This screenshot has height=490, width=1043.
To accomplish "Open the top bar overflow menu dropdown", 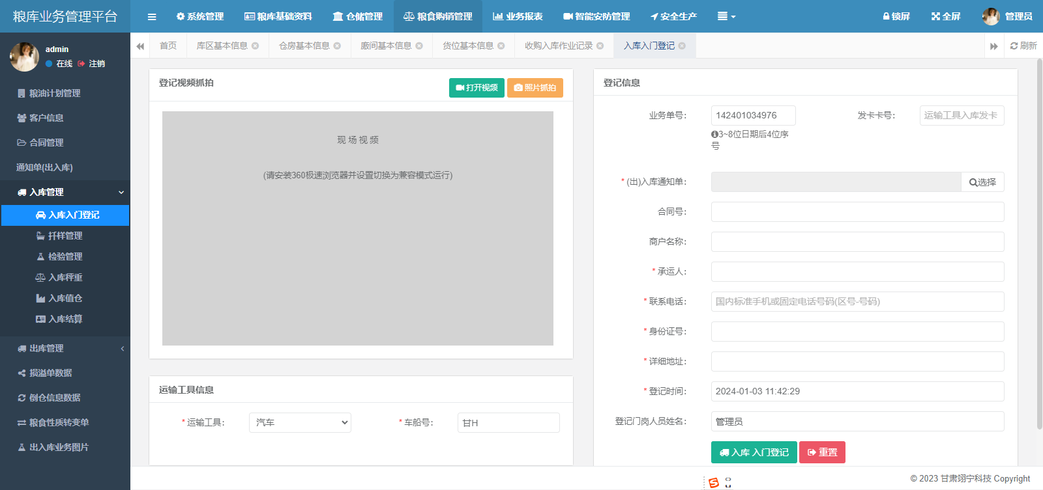I will (726, 16).
